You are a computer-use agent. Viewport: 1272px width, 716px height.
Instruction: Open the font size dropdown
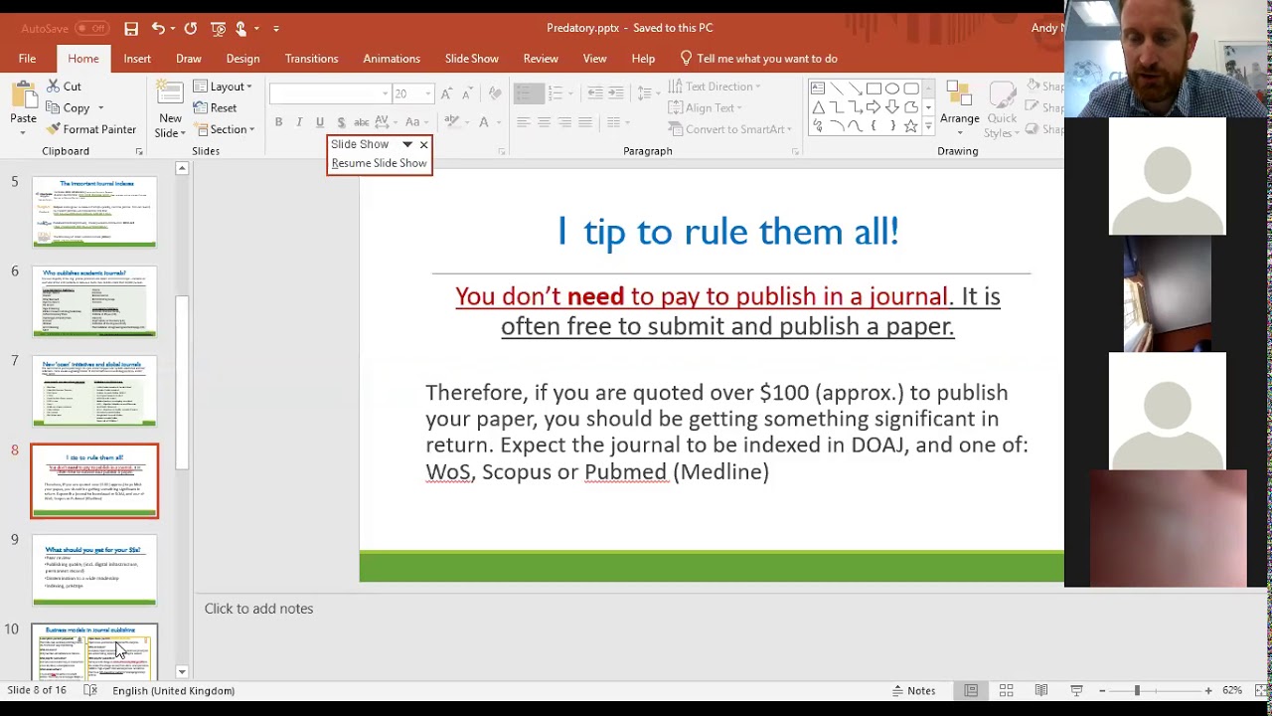[x=427, y=93]
